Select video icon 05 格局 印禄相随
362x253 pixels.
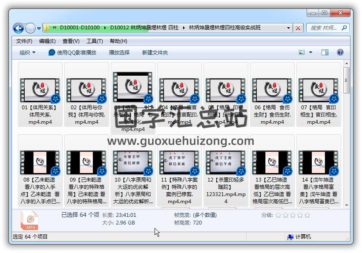[x=225, y=90]
